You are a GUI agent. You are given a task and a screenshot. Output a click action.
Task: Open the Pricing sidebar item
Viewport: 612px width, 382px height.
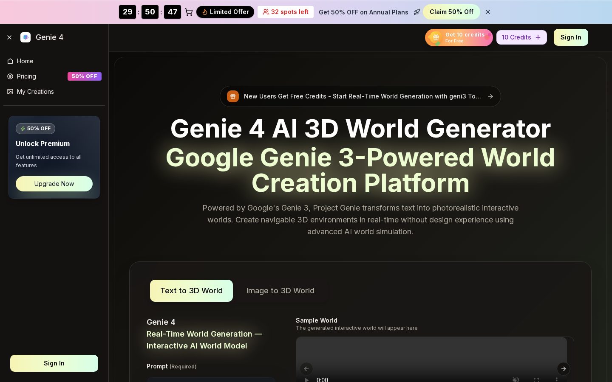click(54, 76)
